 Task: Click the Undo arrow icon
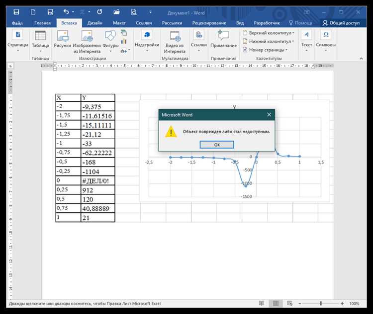(66, 11)
